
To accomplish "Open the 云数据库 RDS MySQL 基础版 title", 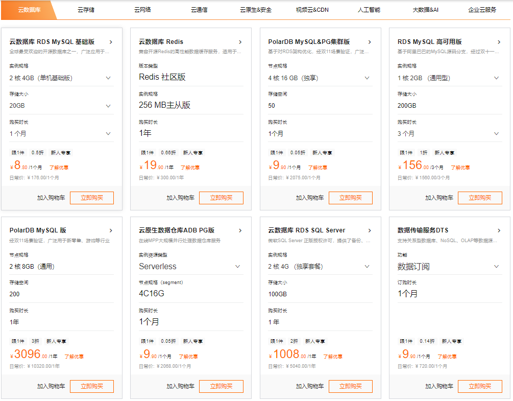I will 52,42.
